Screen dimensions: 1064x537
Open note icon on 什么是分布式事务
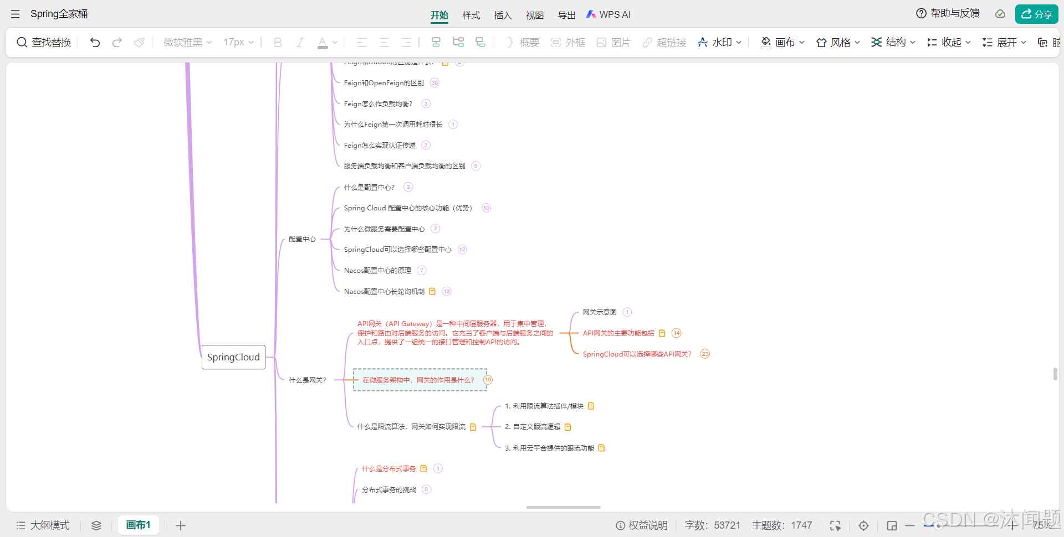[x=423, y=469]
